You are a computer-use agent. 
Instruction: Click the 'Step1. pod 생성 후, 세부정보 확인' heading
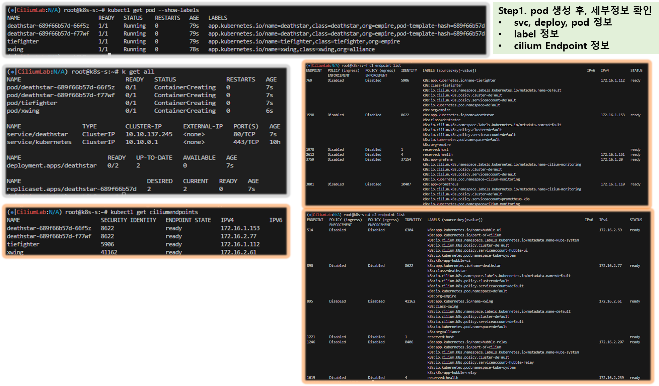(575, 11)
